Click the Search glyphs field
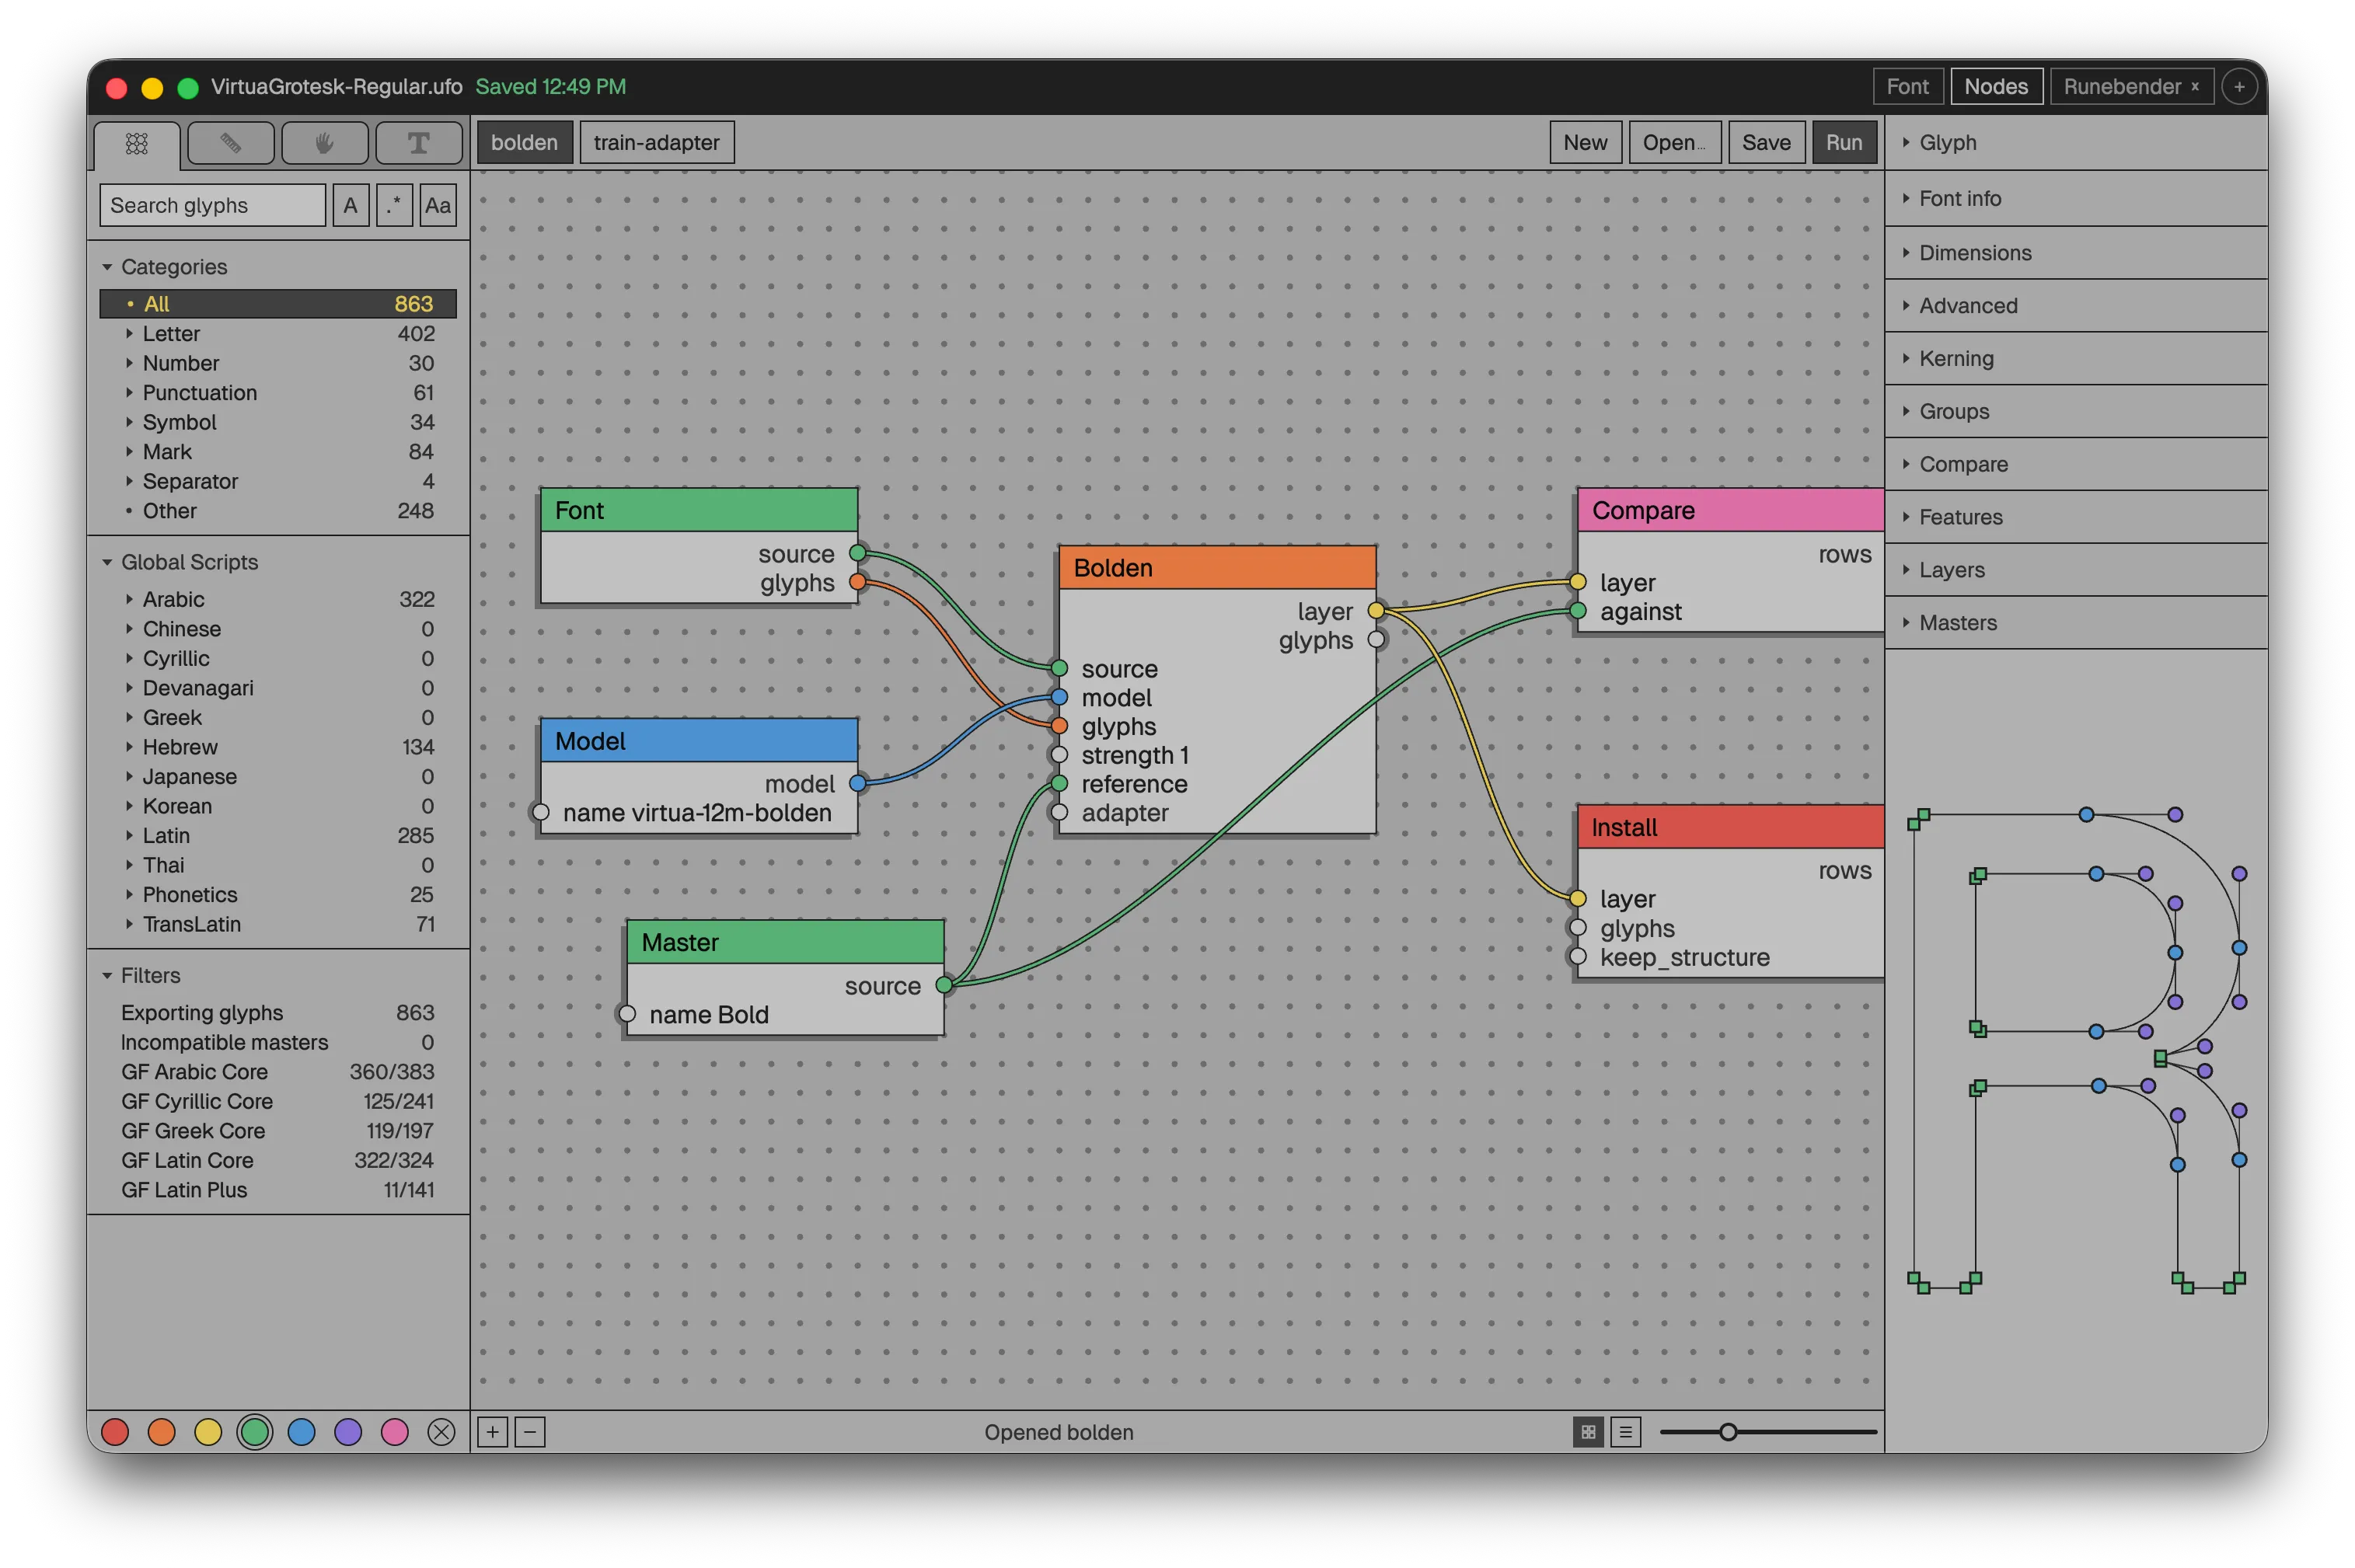 (x=212, y=205)
